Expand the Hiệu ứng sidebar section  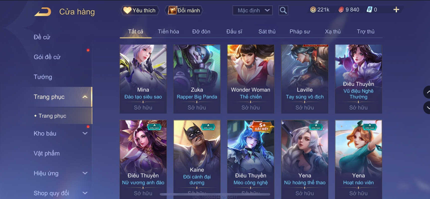click(x=85, y=173)
